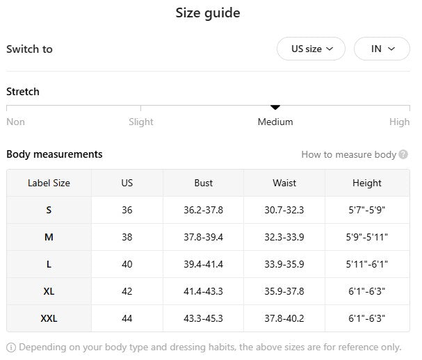This screenshot has width=422, height=360.
Task: Select the M label size row
Action: pyautogui.click(x=49, y=237)
